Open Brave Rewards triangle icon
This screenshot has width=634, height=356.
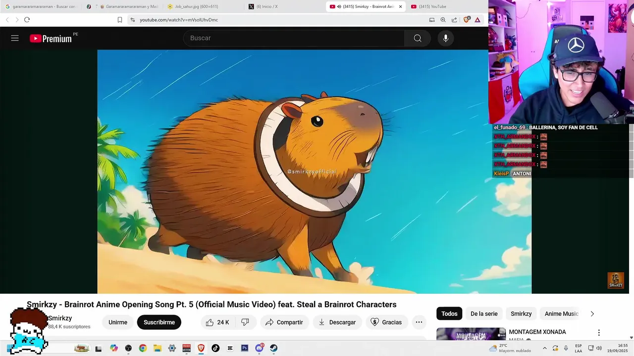(477, 20)
